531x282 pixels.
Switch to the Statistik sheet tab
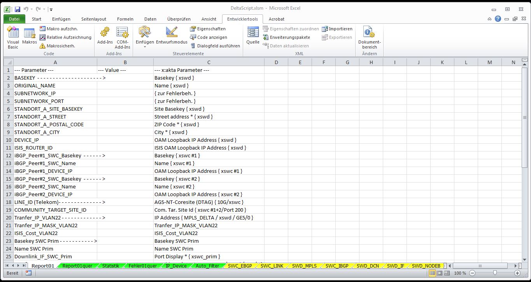pyautogui.click(x=110, y=266)
